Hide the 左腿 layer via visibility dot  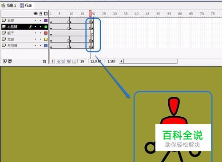[36, 39]
